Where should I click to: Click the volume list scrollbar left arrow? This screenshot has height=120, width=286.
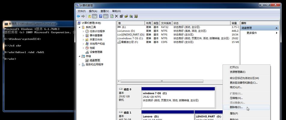click(x=119, y=81)
